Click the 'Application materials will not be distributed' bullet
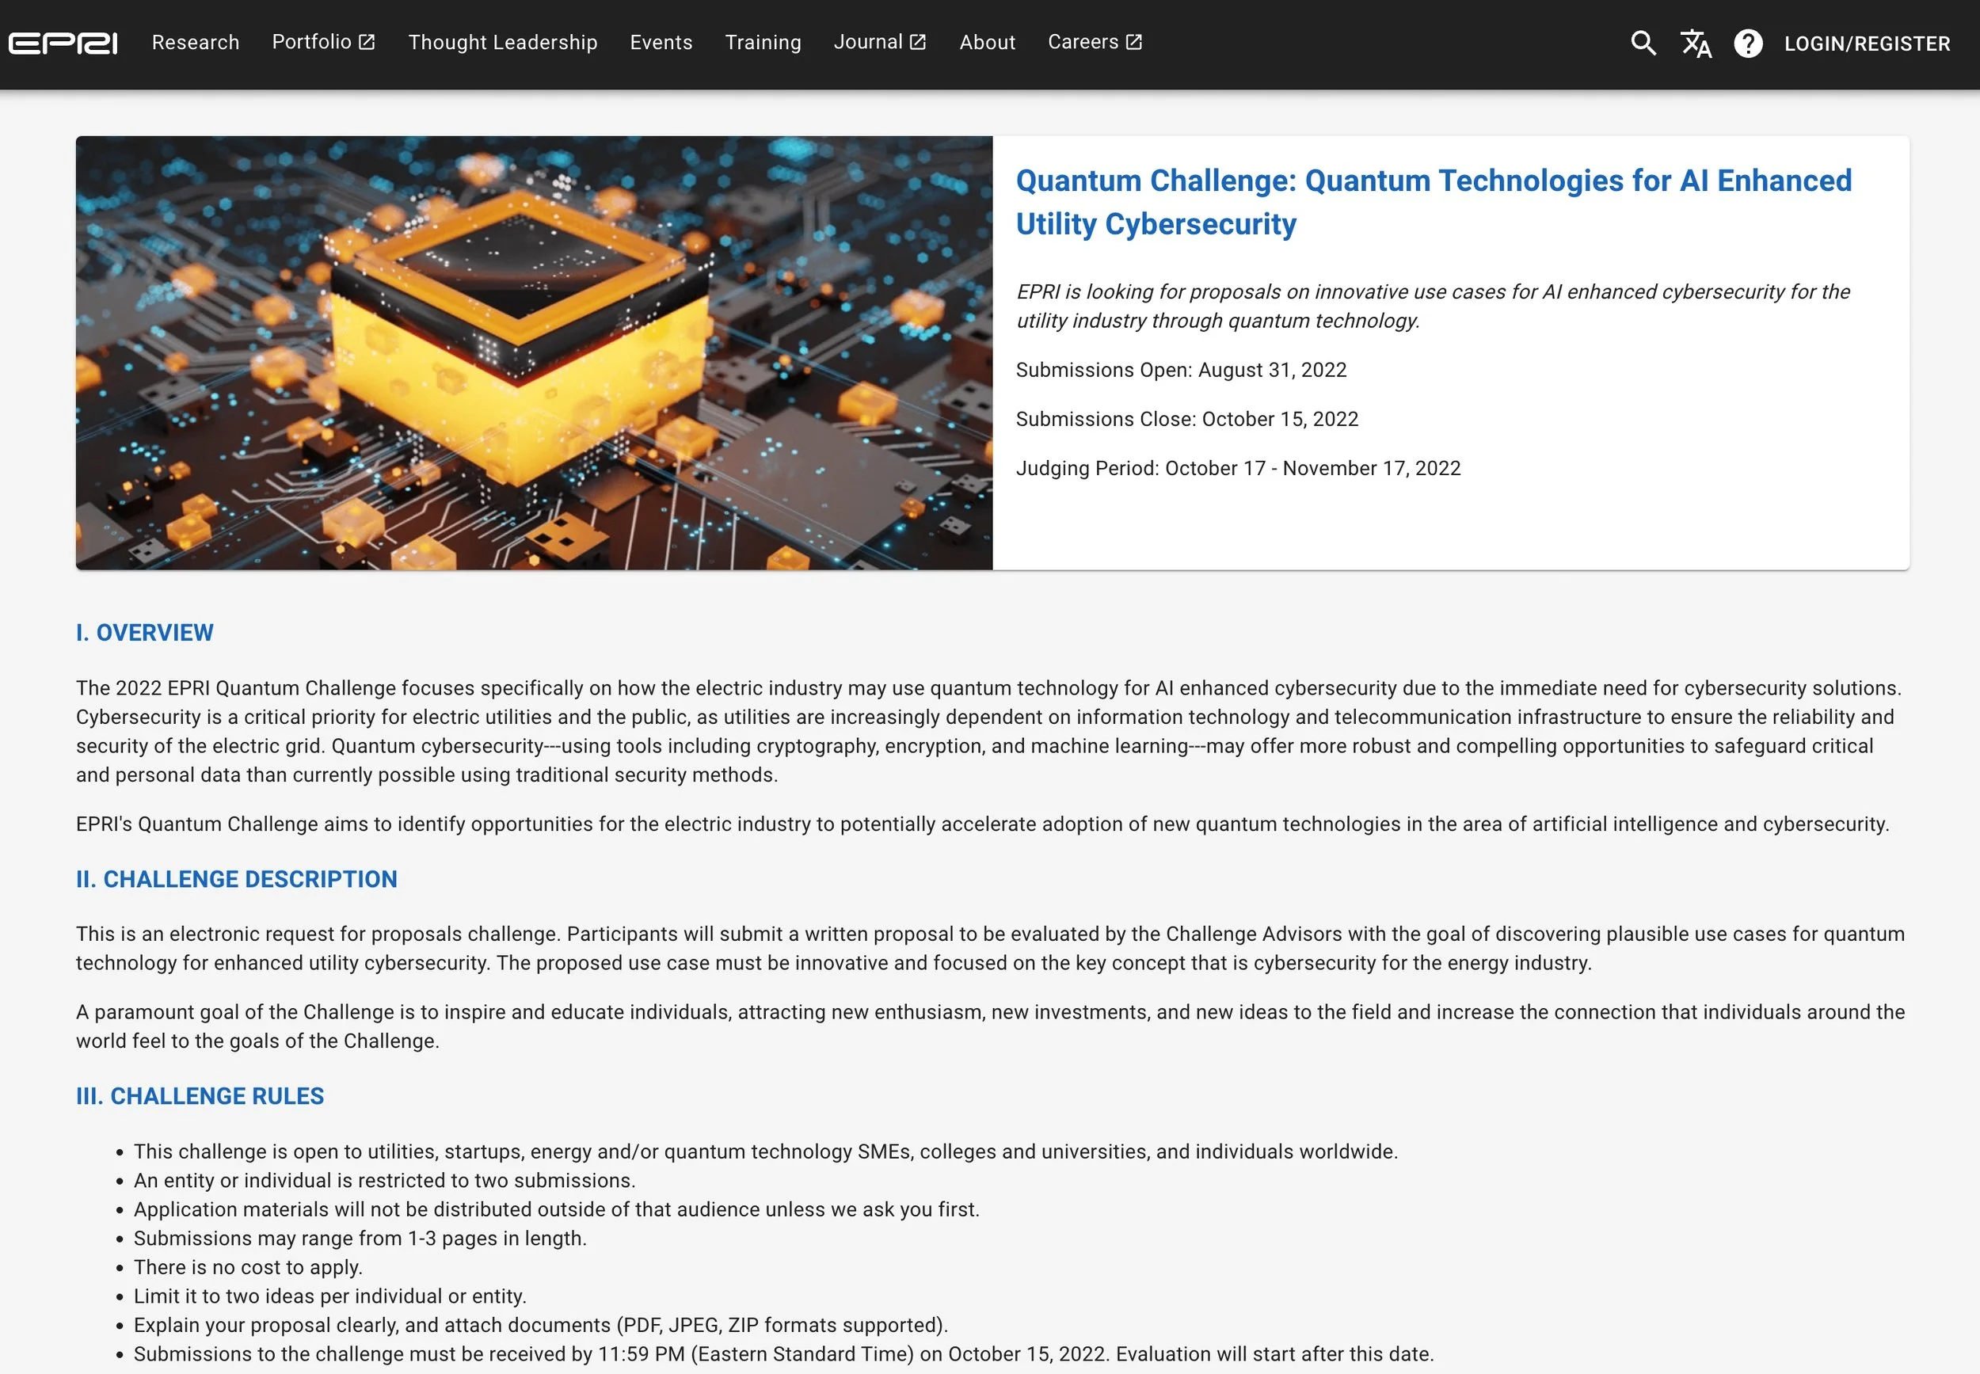Screen dimensions: 1980x1374 point(556,1209)
